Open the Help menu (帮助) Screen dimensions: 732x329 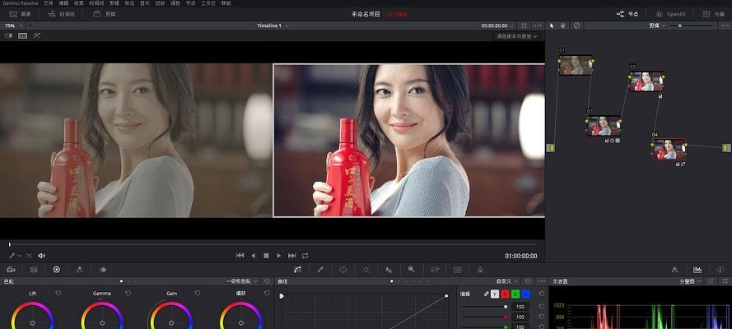pos(226,2)
